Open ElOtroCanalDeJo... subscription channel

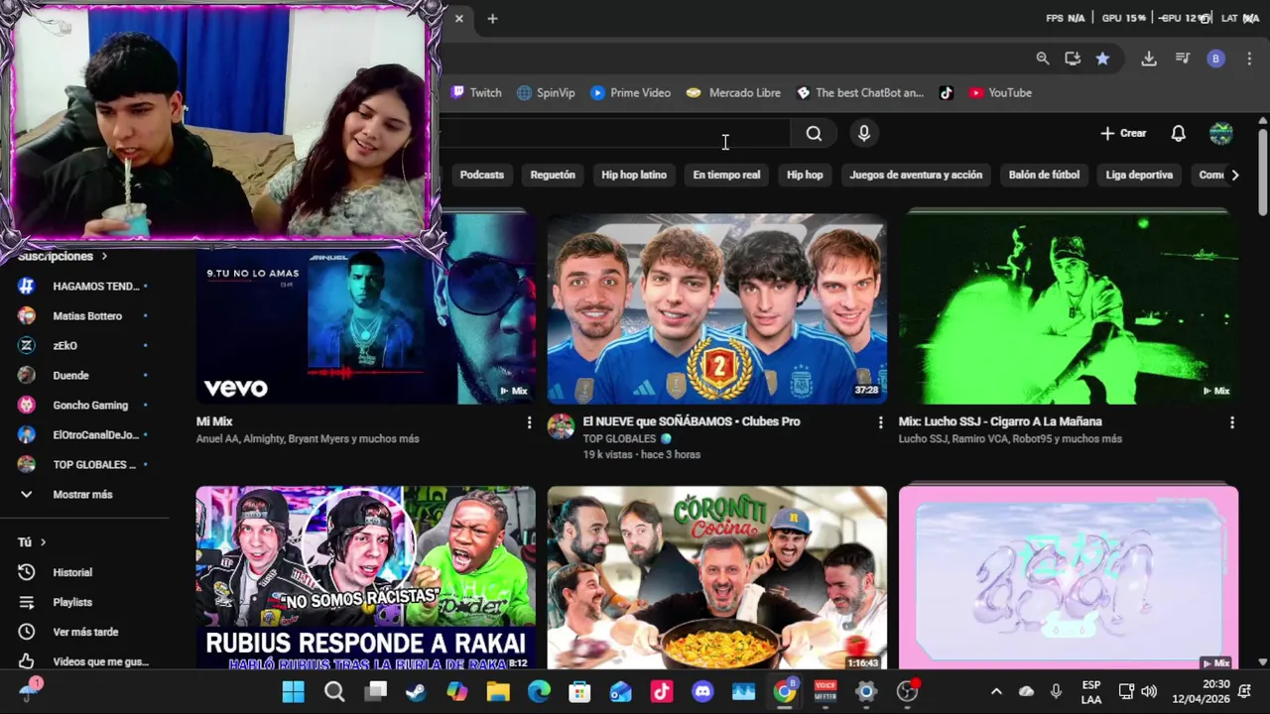coord(84,434)
